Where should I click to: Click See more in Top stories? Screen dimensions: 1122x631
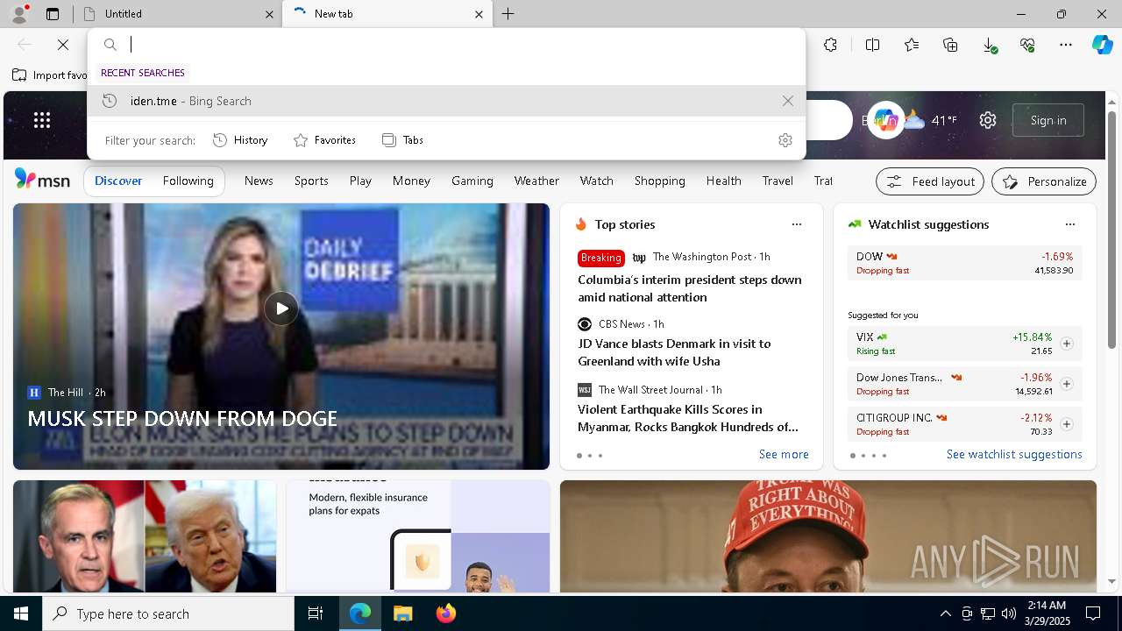[x=784, y=454]
